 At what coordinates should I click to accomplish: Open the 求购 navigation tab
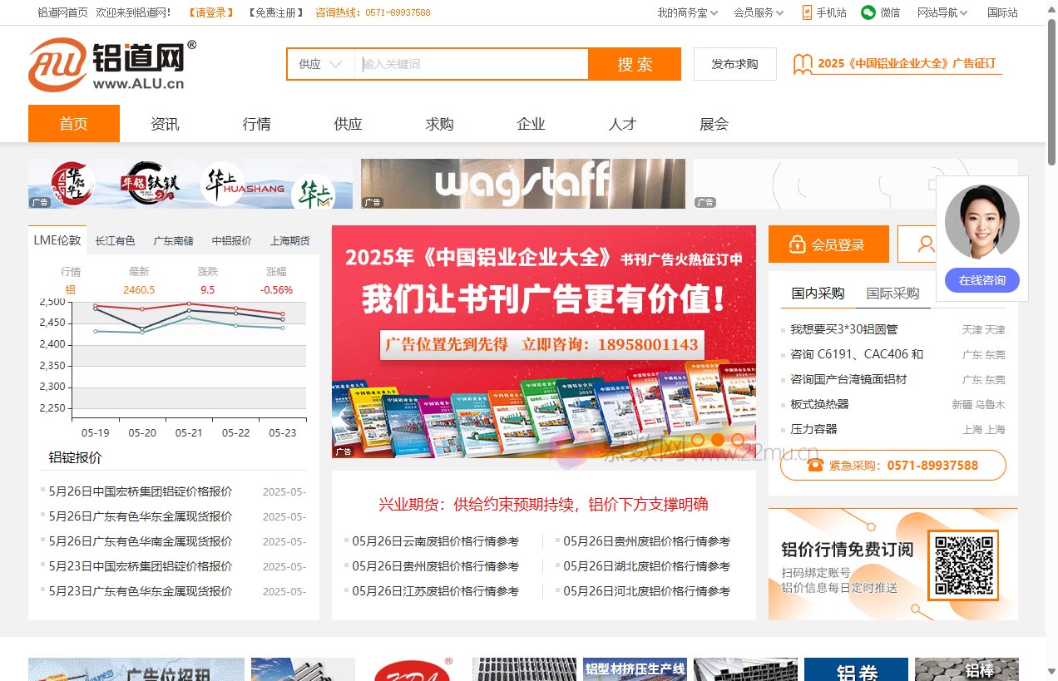tap(438, 123)
